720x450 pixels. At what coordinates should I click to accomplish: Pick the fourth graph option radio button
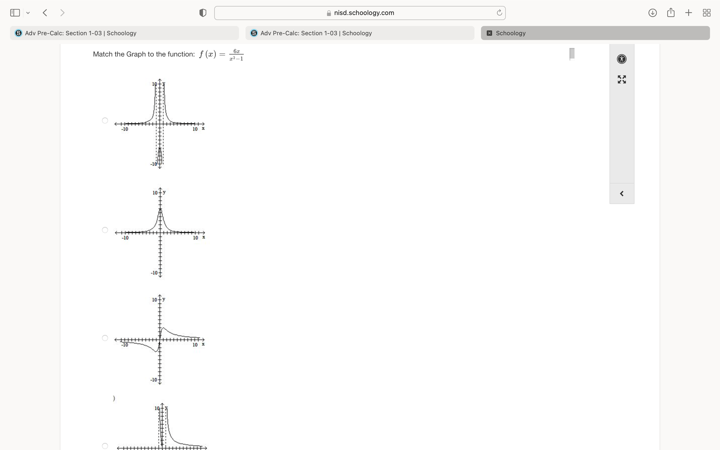coord(105,446)
